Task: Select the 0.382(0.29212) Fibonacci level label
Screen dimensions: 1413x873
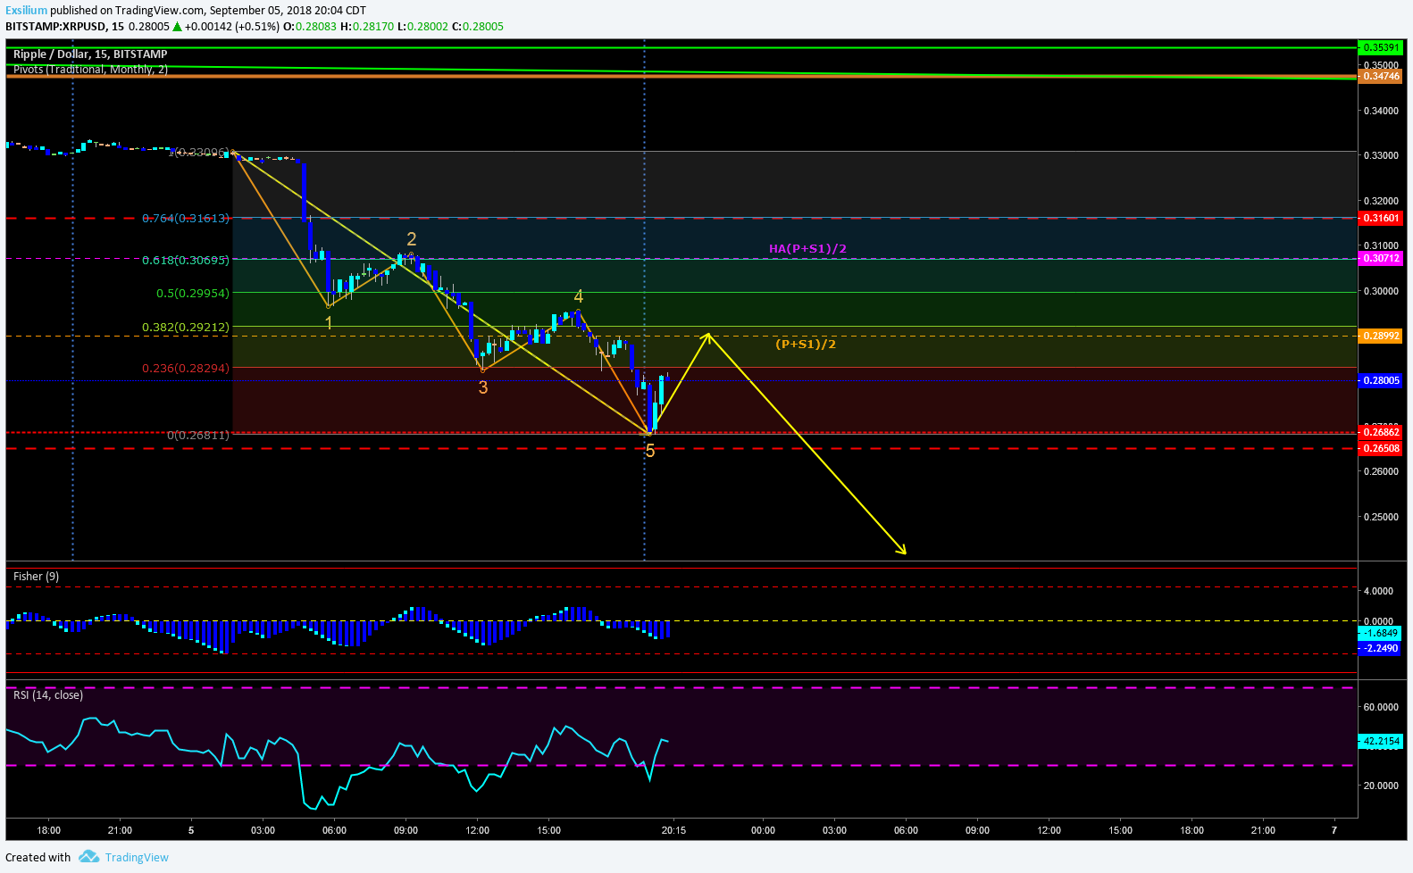Action: 186,328
